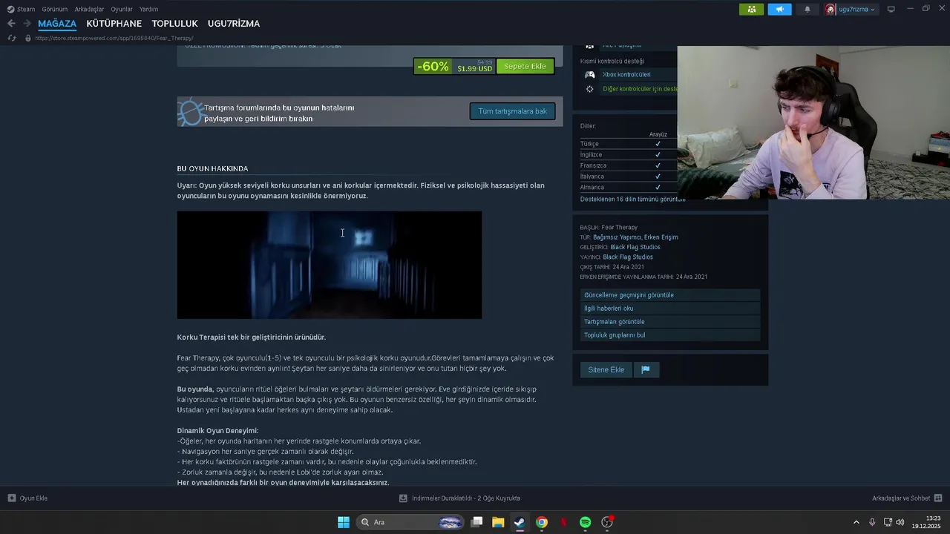The height and width of the screenshot is (534, 950).
Task: Click the Steam logo in menu bar
Action: click(x=10, y=9)
